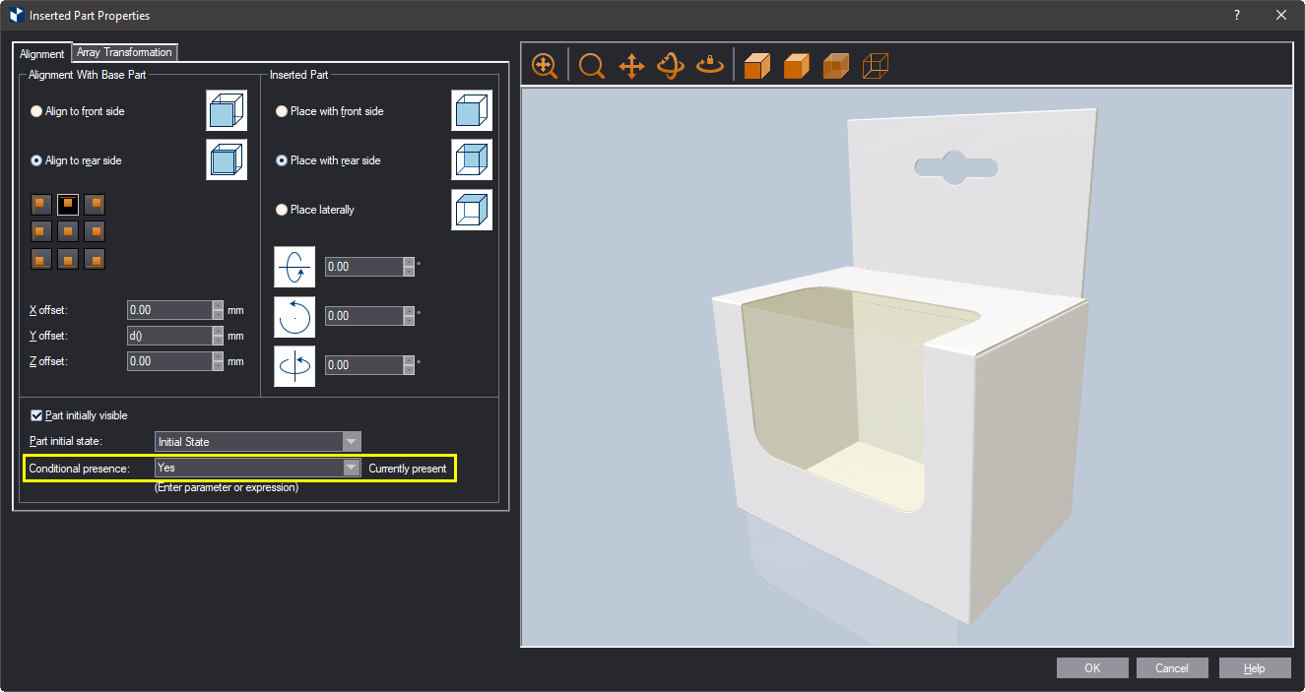
Task: Uncheck Part initially visible checkbox
Action: 37,415
